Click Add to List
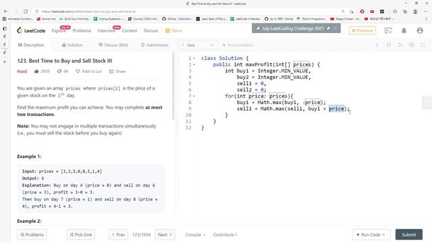The height and width of the screenshot is (243, 432). click(88, 72)
